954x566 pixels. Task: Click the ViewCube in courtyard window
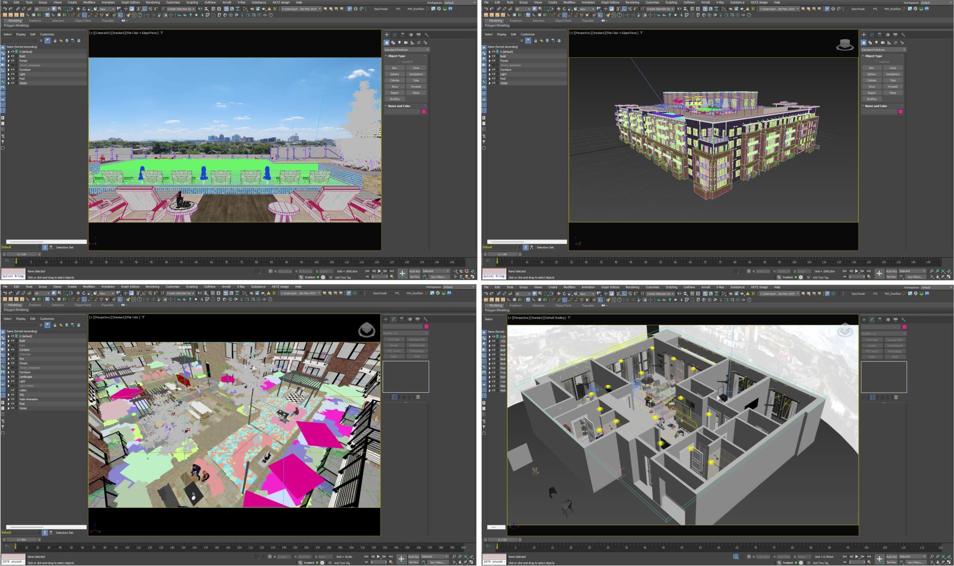(x=367, y=330)
